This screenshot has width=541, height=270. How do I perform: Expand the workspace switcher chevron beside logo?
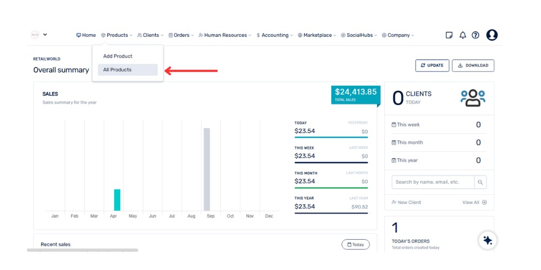pyautogui.click(x=45, y=35)
